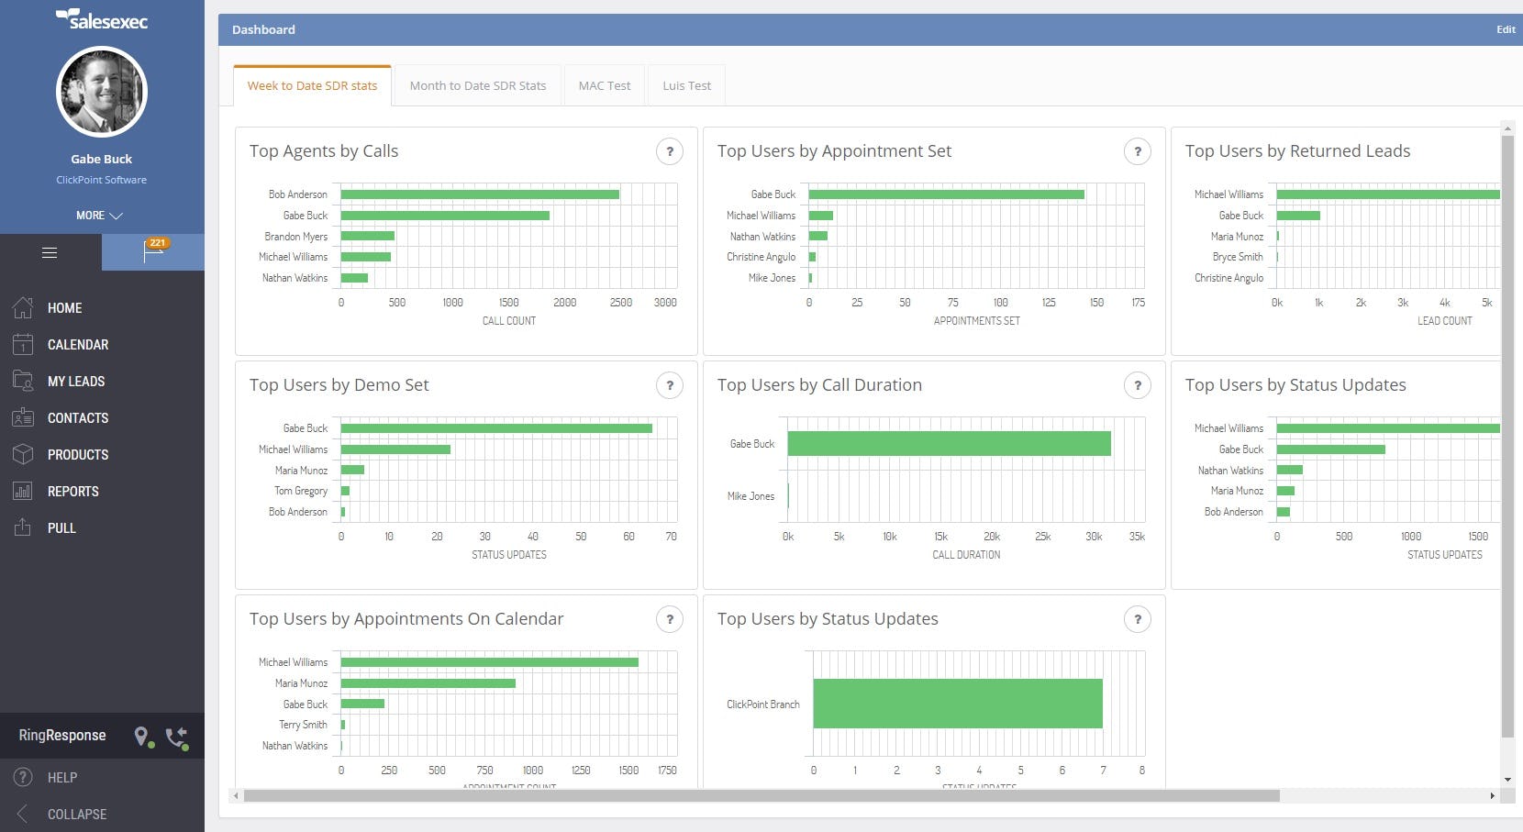Viewport: 1523px width, 832px height.
Task: Go to My Leads
Action: click(x=76, y=382)
